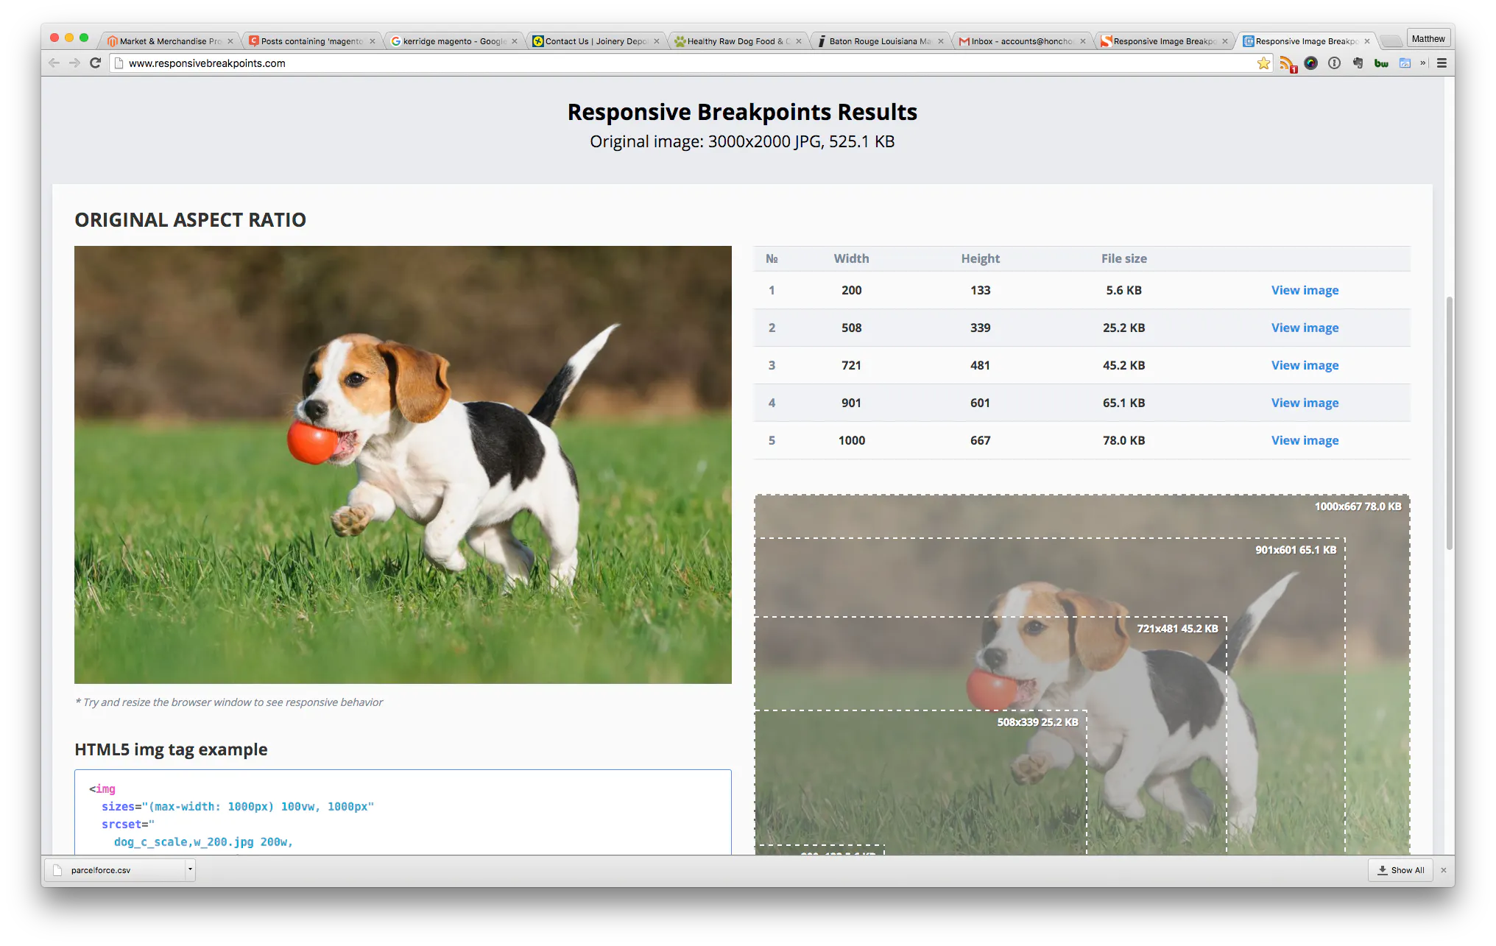Click the 901x601 65.1 KB label
The width and height of the screenshot is (1496, 946).
pyautogui.click(x=1296, y=550)
